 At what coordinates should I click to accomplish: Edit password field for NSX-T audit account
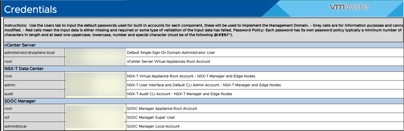pyautogui.click(x=95, y=94)
